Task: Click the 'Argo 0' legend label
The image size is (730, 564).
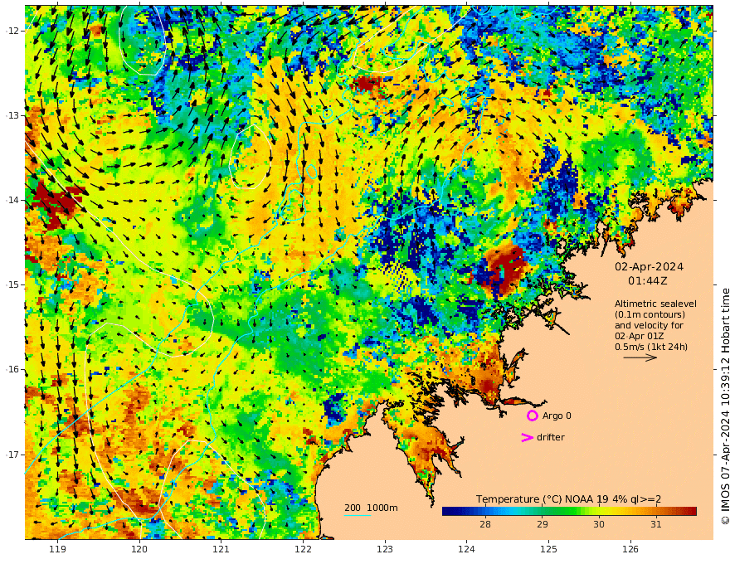Action: pyautogui.click(x=557, y=416)
